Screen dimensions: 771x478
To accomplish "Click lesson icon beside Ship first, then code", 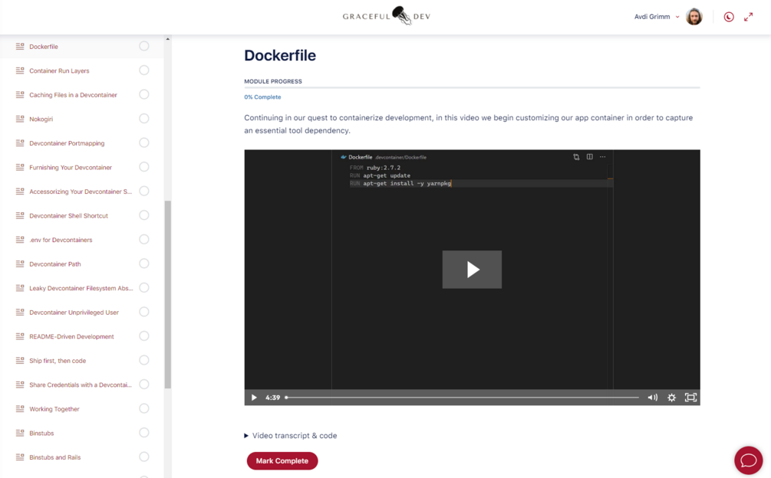I will (20, 360).
